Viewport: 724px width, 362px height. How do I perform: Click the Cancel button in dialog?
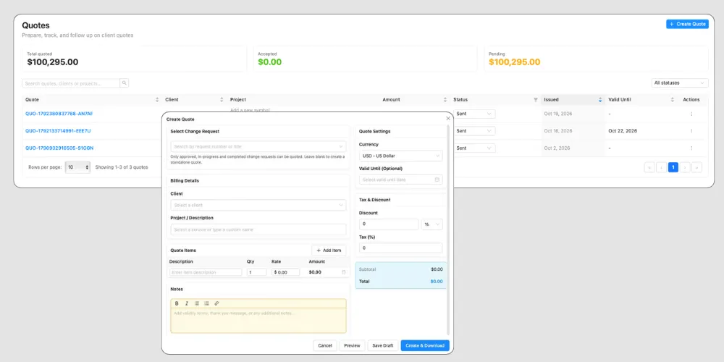[x=325, y=345]
